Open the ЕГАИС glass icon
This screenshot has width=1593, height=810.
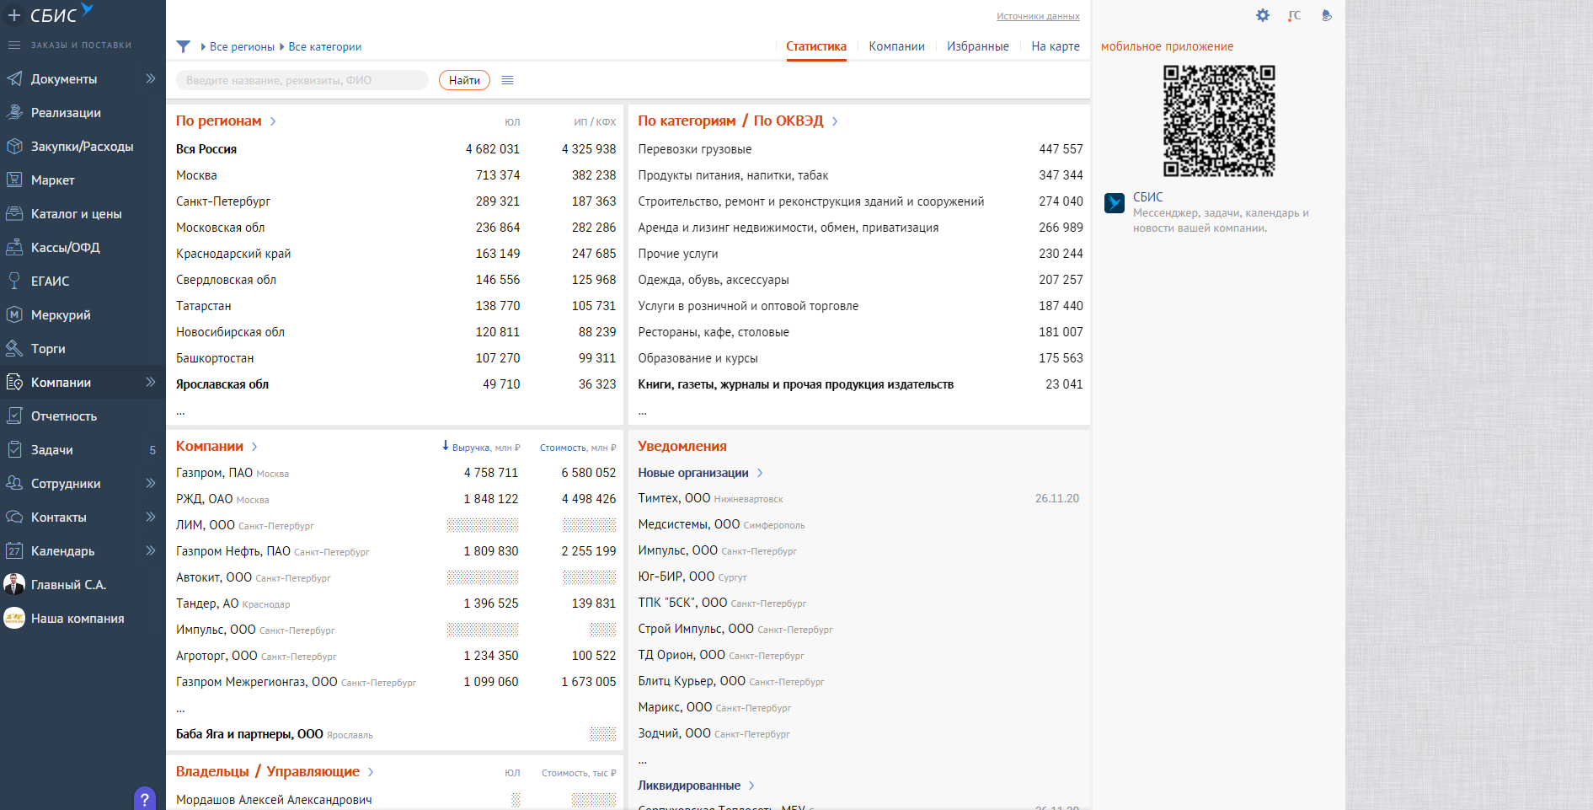tap(14, 281)
